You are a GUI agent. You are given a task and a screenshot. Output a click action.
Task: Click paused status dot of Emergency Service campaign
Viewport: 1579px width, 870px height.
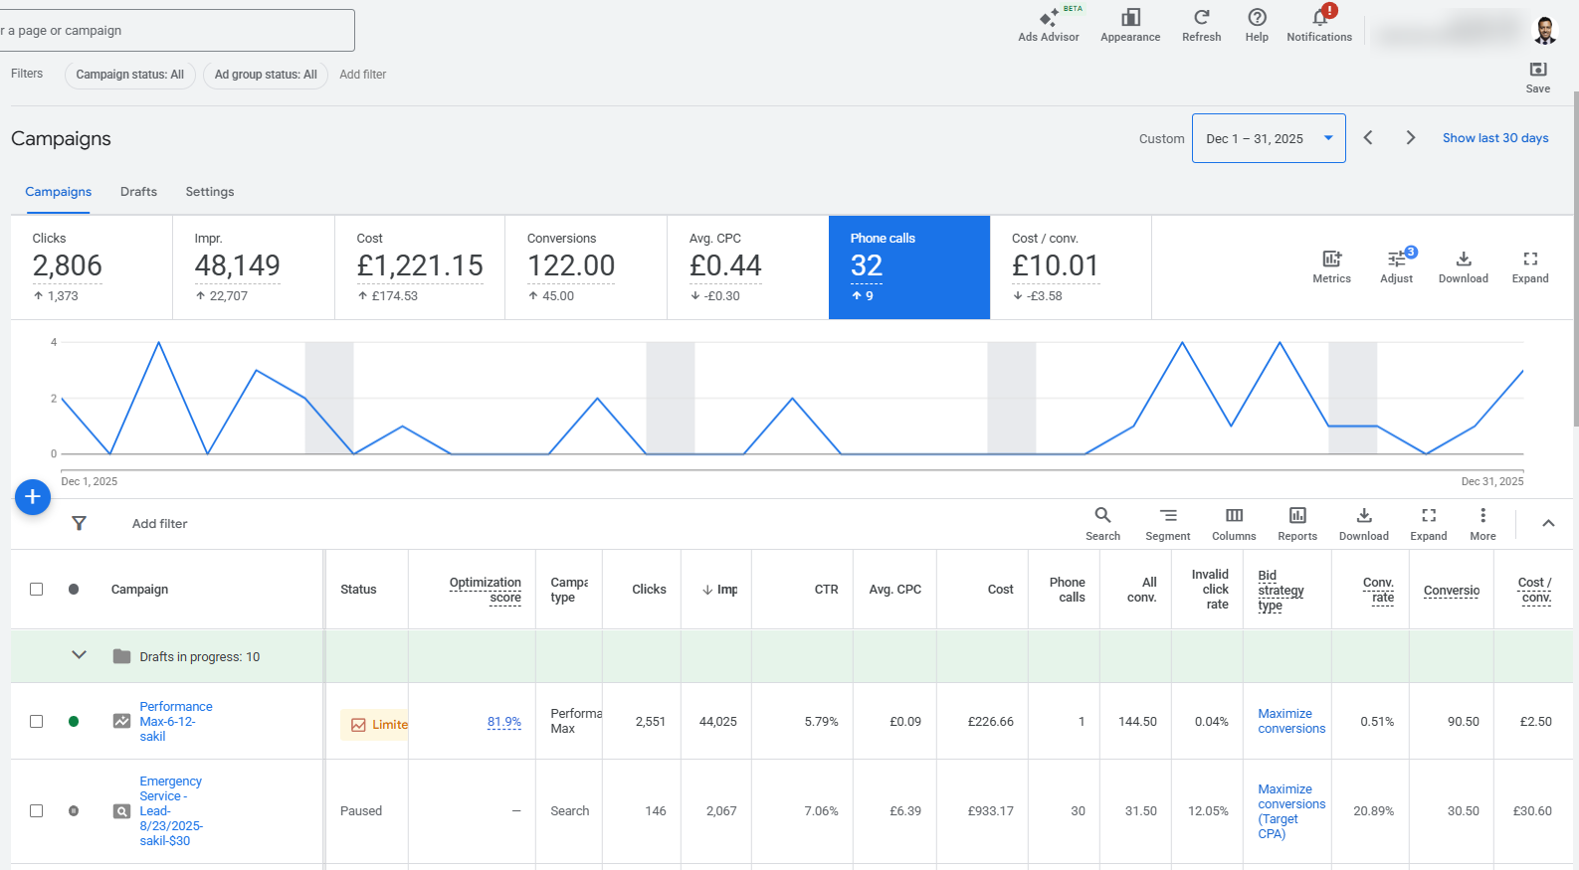pyautogui.click(x=74, y=810)
